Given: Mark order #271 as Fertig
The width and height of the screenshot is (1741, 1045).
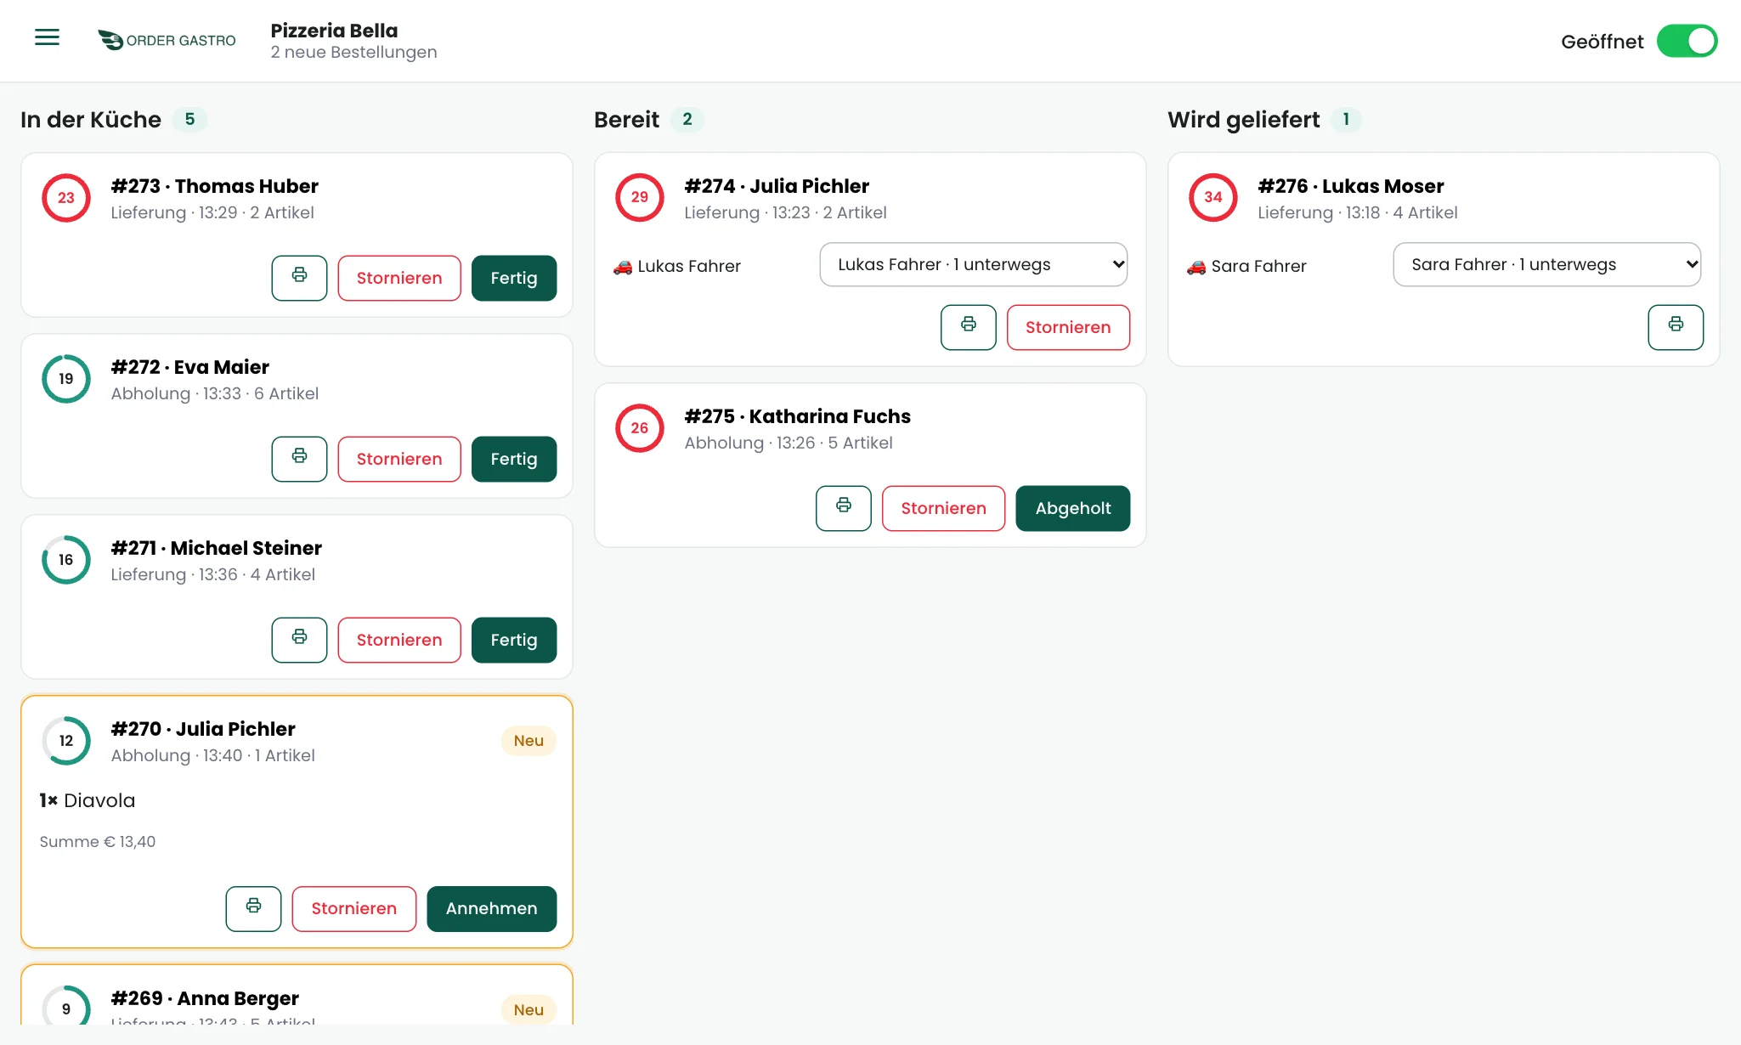Looking at the screenshot, I should pos(514,640).
